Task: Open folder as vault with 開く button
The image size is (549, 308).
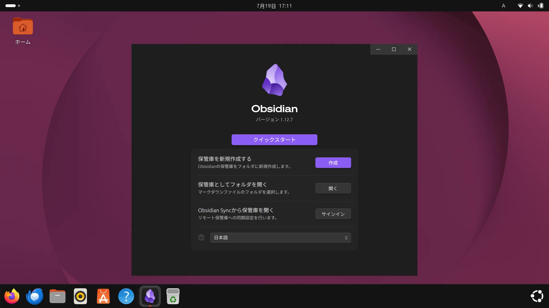Action: (333, 188)
